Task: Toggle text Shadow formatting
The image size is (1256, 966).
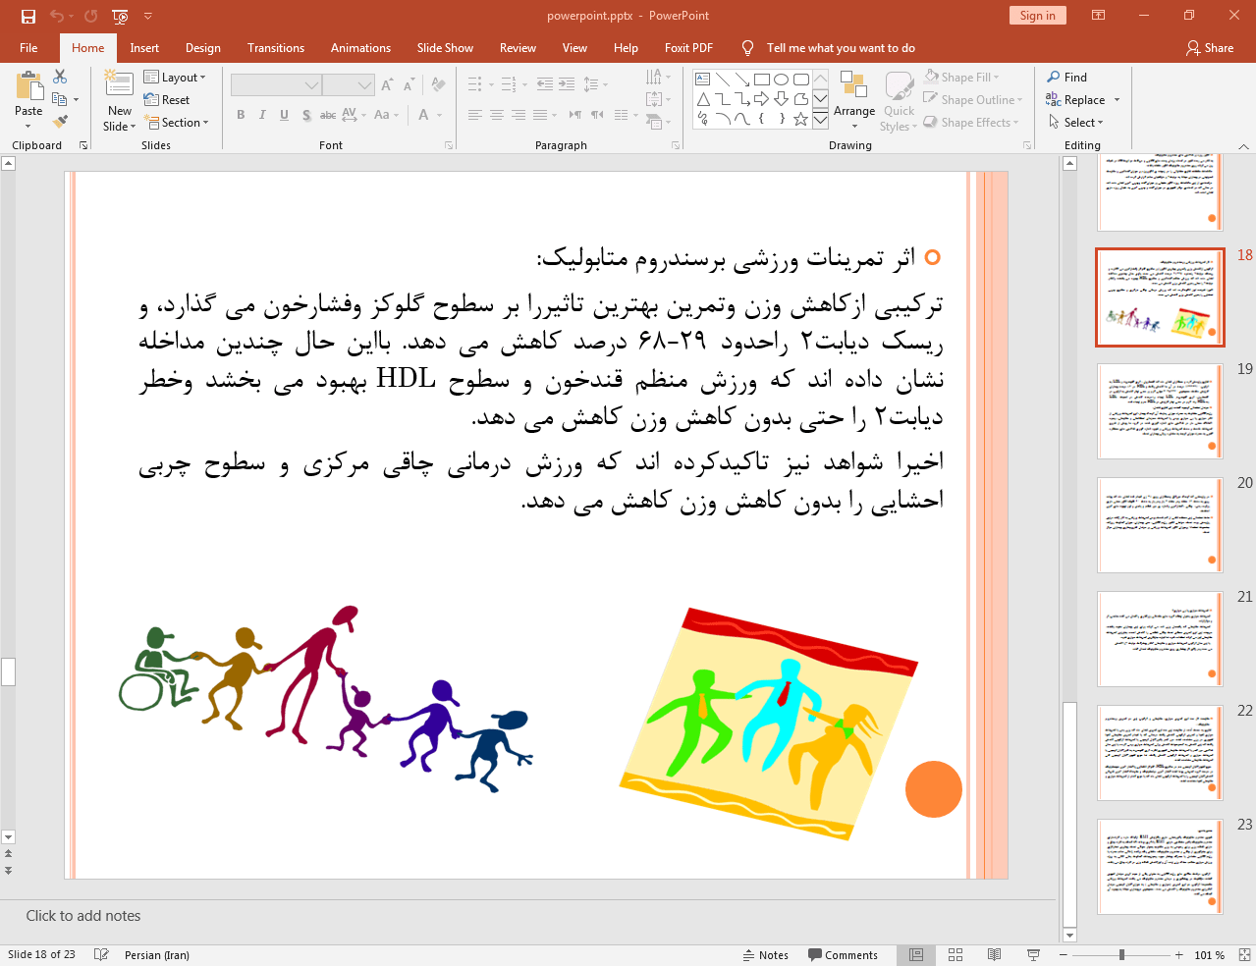Action: click(306, 115)
